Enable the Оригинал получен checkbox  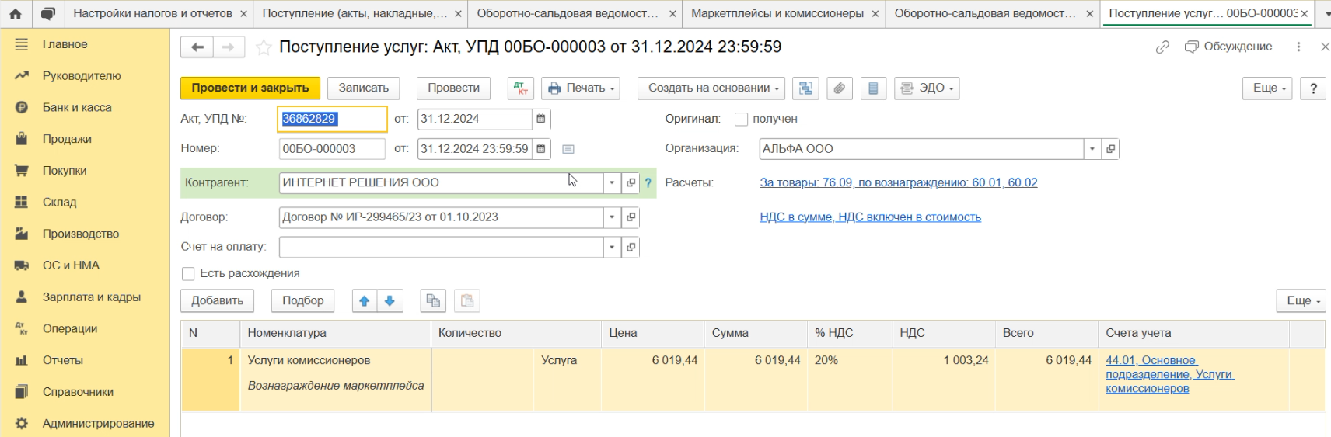[x=741, y=120]
